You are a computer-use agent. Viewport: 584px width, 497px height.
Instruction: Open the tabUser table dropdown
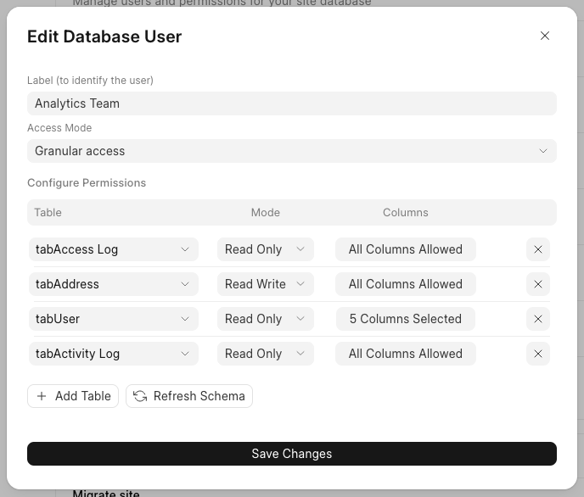click(113, 319)
